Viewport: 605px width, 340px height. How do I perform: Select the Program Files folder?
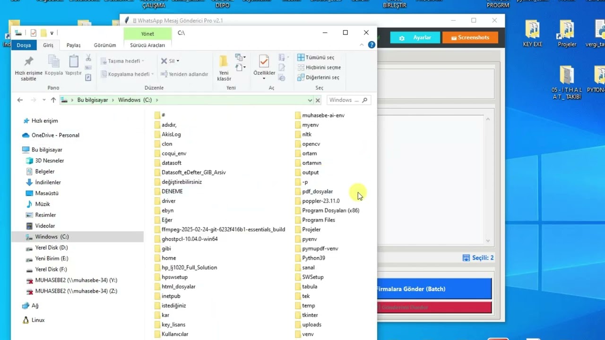tap(315, 220)
